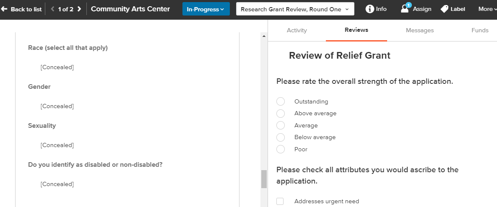Select the Average rating
Image resolution: width=497 pixels, height=207 pixels.
click(x=281, y=125)
